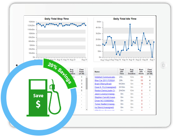Sort by the Total Idle Time column
This screenshot has width=179, height=139.
[122, 72]
